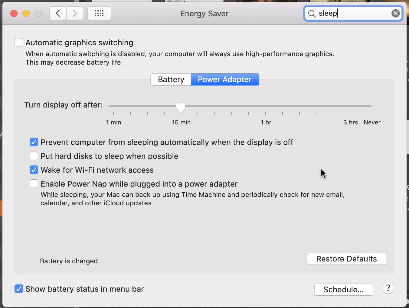Disable Wake for Wi-Fi network access
Image resolution: width=409 pixels, height=308 pixels.
(x=34, y=170)
